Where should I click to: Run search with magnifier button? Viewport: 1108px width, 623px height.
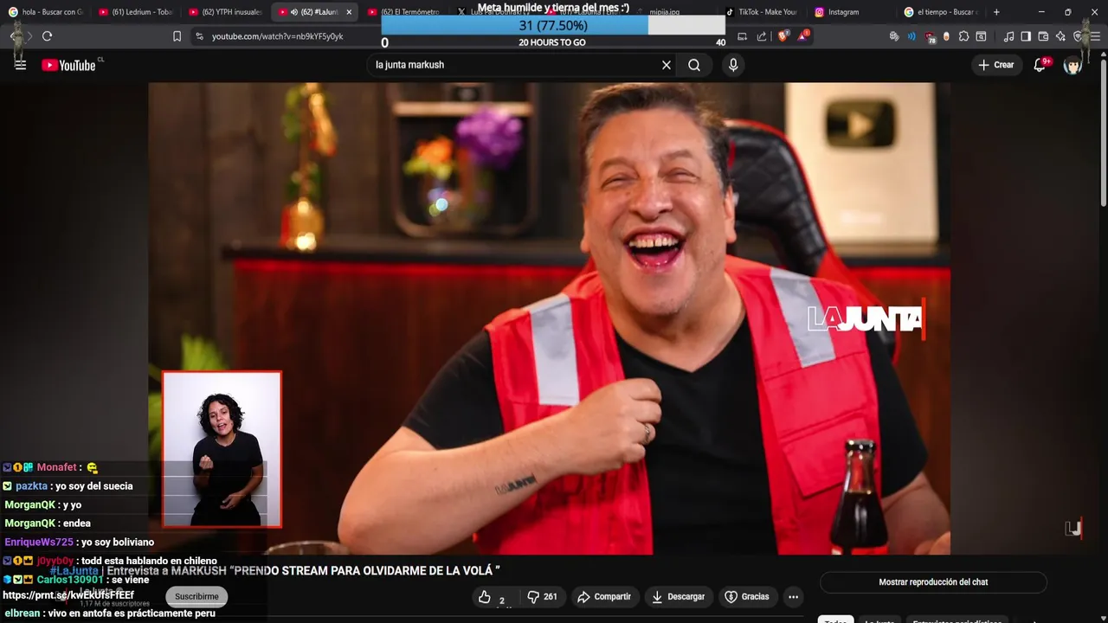click(x=694, y=65)
